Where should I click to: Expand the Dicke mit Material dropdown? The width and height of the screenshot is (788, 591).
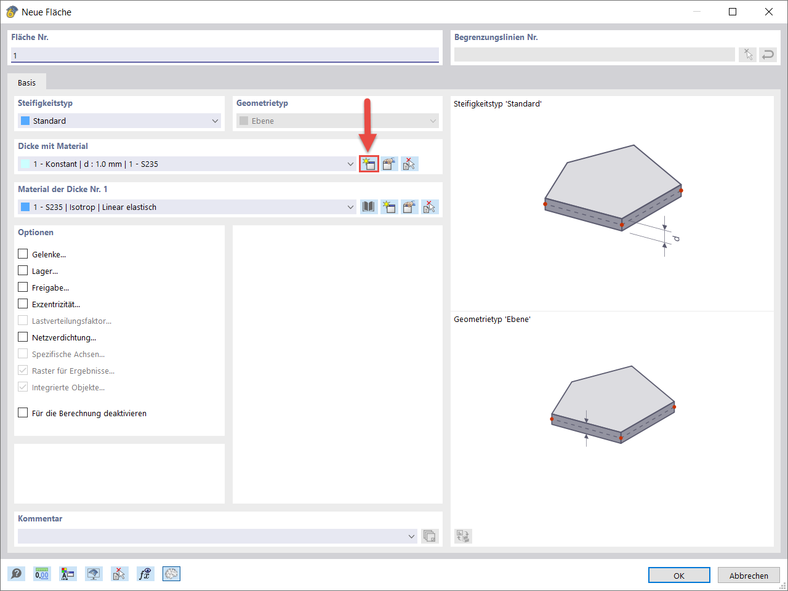pos(350,163)
